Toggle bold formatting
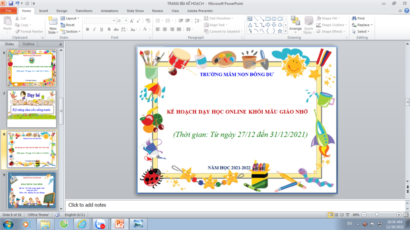The width and height of the screenshot is (410, 230). (x=87, y=29)
